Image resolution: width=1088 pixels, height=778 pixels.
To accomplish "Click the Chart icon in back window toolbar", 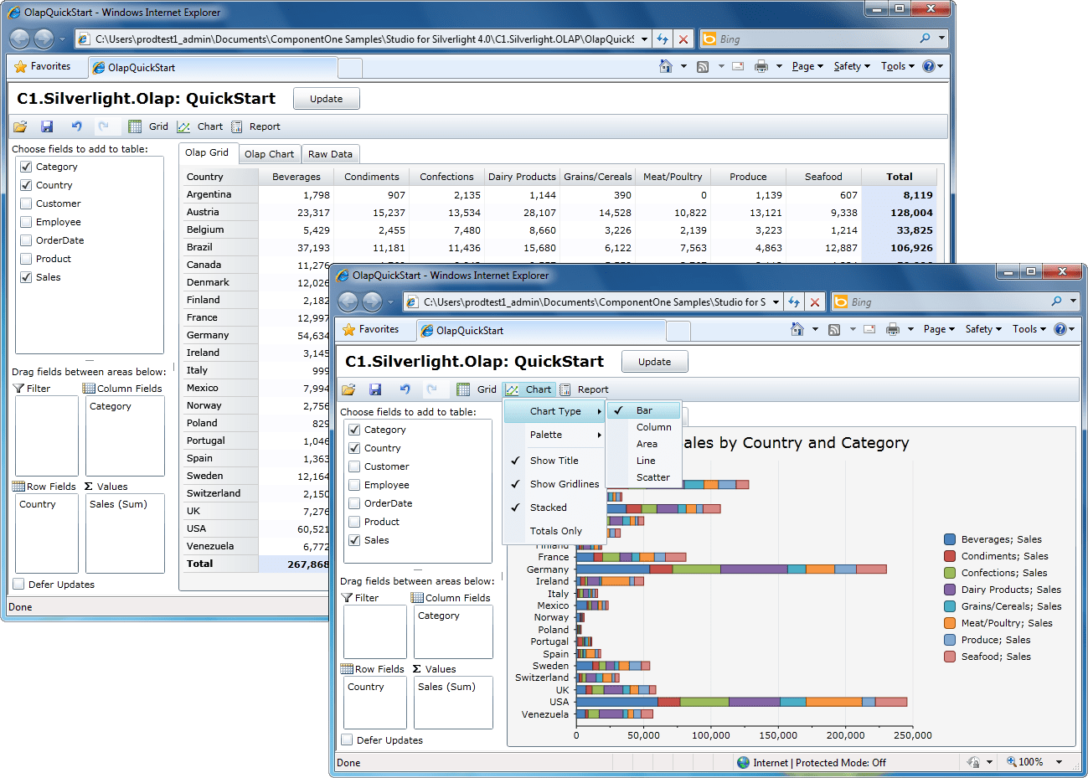I will click(x=183, y=126).
